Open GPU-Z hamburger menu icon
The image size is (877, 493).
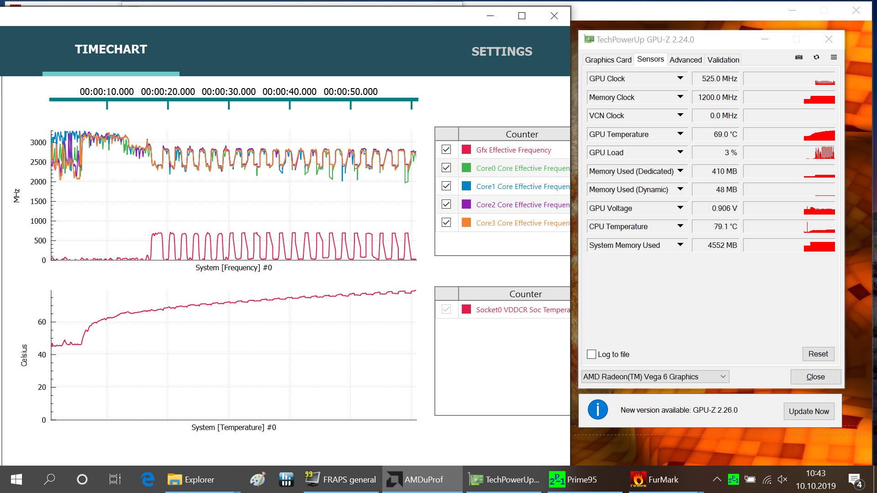(x=834, y=57)
